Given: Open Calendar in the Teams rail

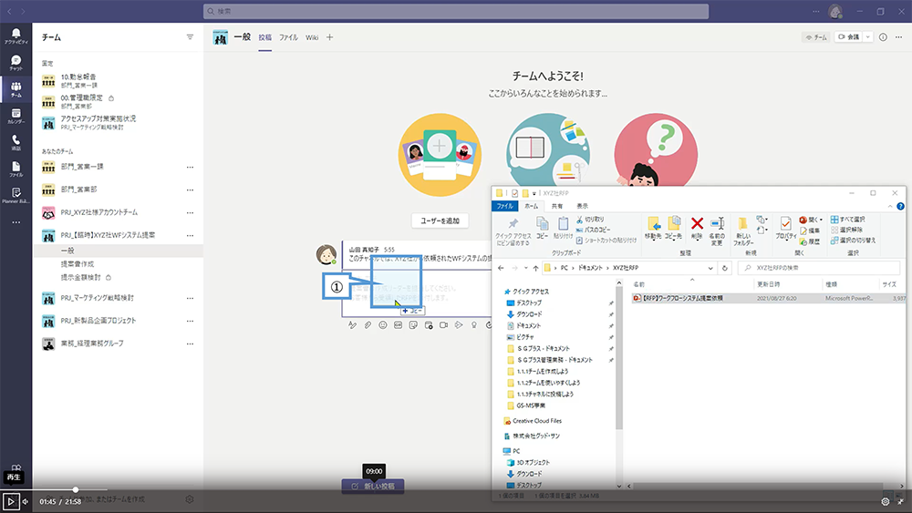Looking at the screenshot, I should pyautogui.click(x=16, y=117).
